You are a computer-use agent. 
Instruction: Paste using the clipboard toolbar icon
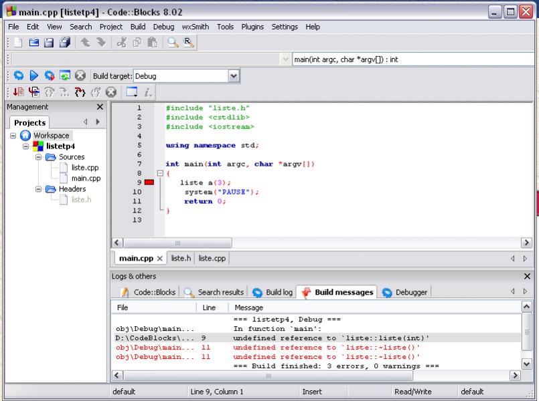point(152,43)
